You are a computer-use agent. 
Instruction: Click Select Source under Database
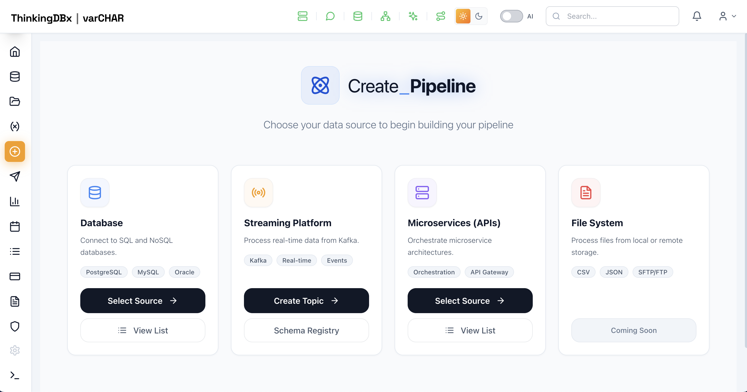pos(143,301)
